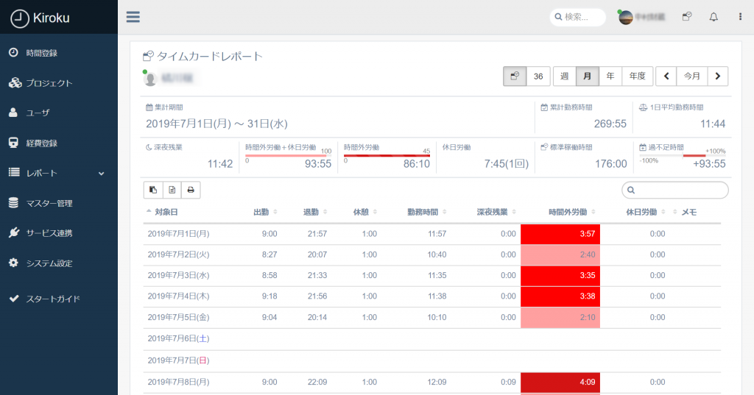The width and height of the screenshot is (754, 395).
Task: Select row 2019年7月3日(水)
Action: coord(431,275)
